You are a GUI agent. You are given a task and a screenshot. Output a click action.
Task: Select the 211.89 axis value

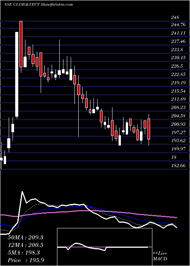(x=179, y=99)
